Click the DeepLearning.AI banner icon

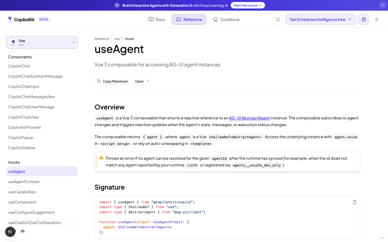tap(117, 5)
